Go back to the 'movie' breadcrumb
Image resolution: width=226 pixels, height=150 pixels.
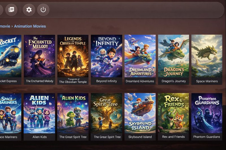5,26
